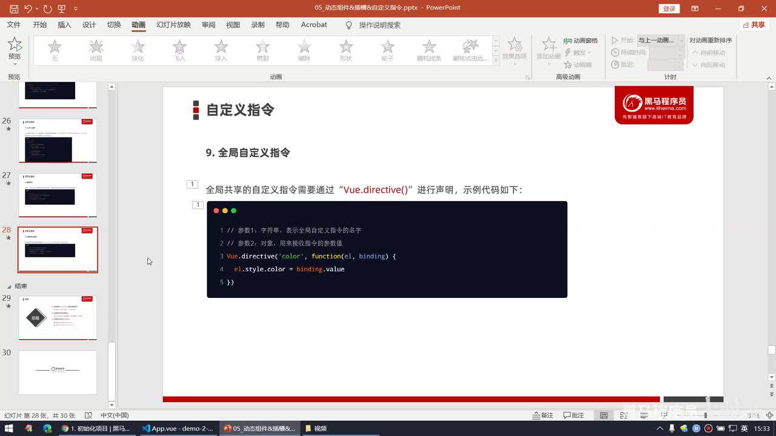Click Ribbon Display Options button

[695, 8]
